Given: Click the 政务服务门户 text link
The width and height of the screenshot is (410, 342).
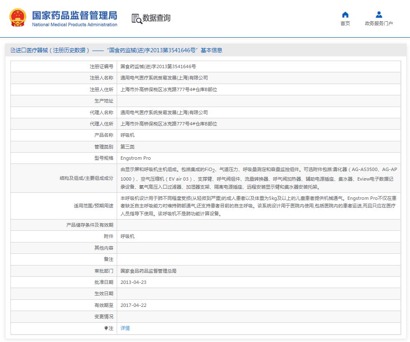Looking at the screenshot, I should point(379,23).
